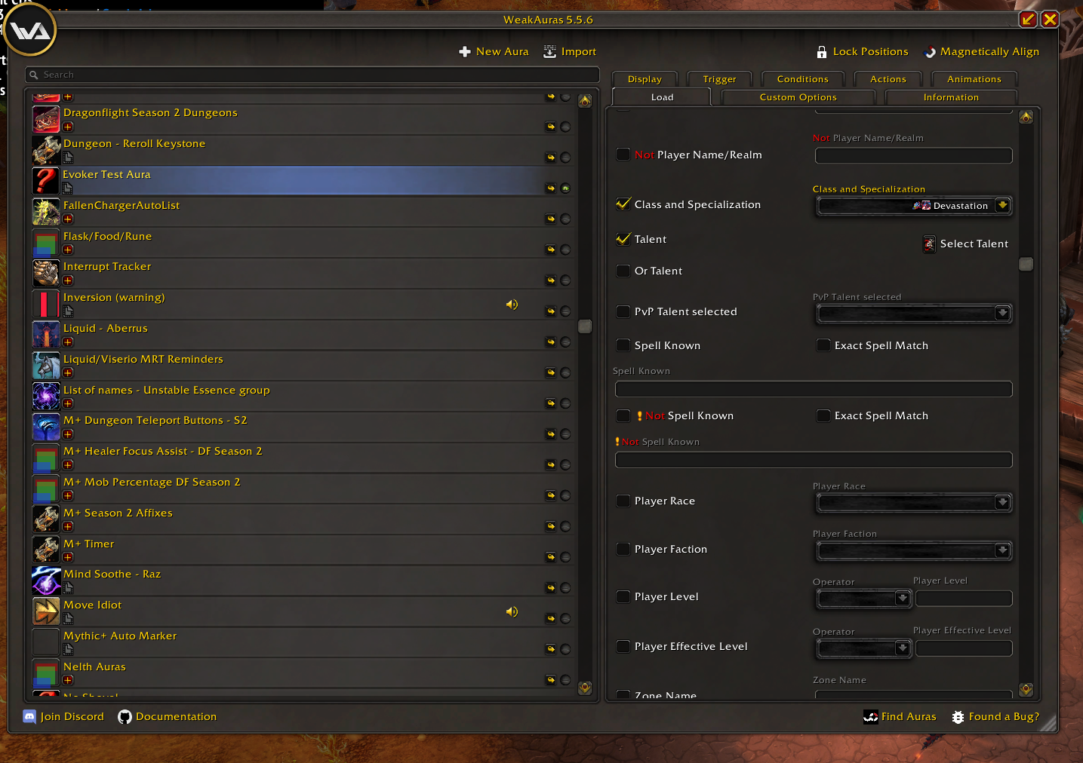Click the Discord icon in the bottom bar

pos(29,716)
